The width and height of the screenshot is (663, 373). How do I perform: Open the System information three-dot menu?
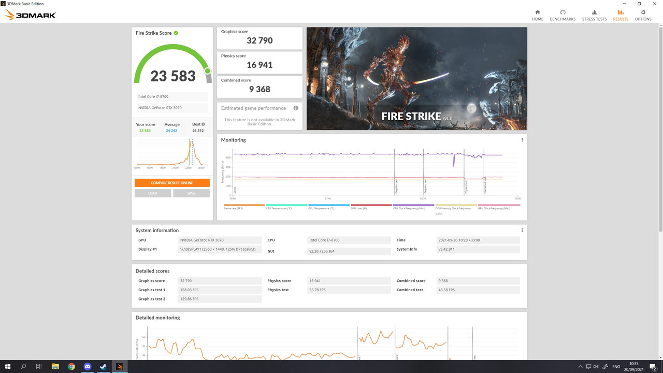pos(522,230)
